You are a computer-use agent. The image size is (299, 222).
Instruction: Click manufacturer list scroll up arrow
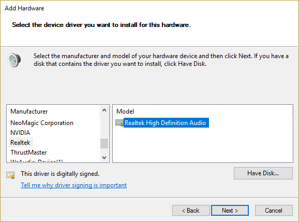(x=104, y=110)
